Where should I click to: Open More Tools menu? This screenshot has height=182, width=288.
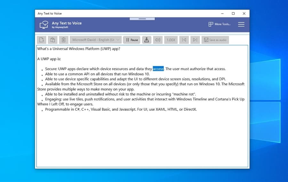(220, 24)
